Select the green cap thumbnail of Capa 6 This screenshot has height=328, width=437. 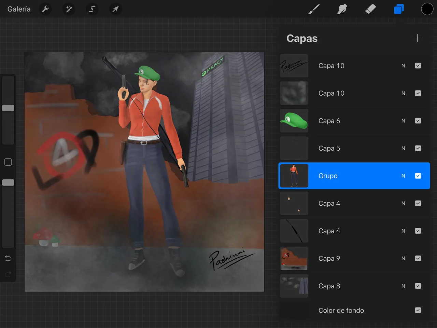tap(294, 121)
